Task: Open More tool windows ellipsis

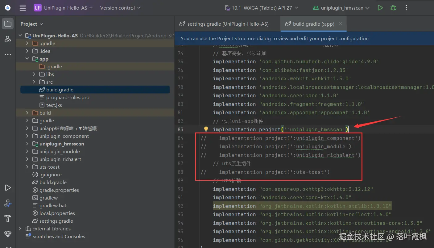Action: tap(8, 55)
